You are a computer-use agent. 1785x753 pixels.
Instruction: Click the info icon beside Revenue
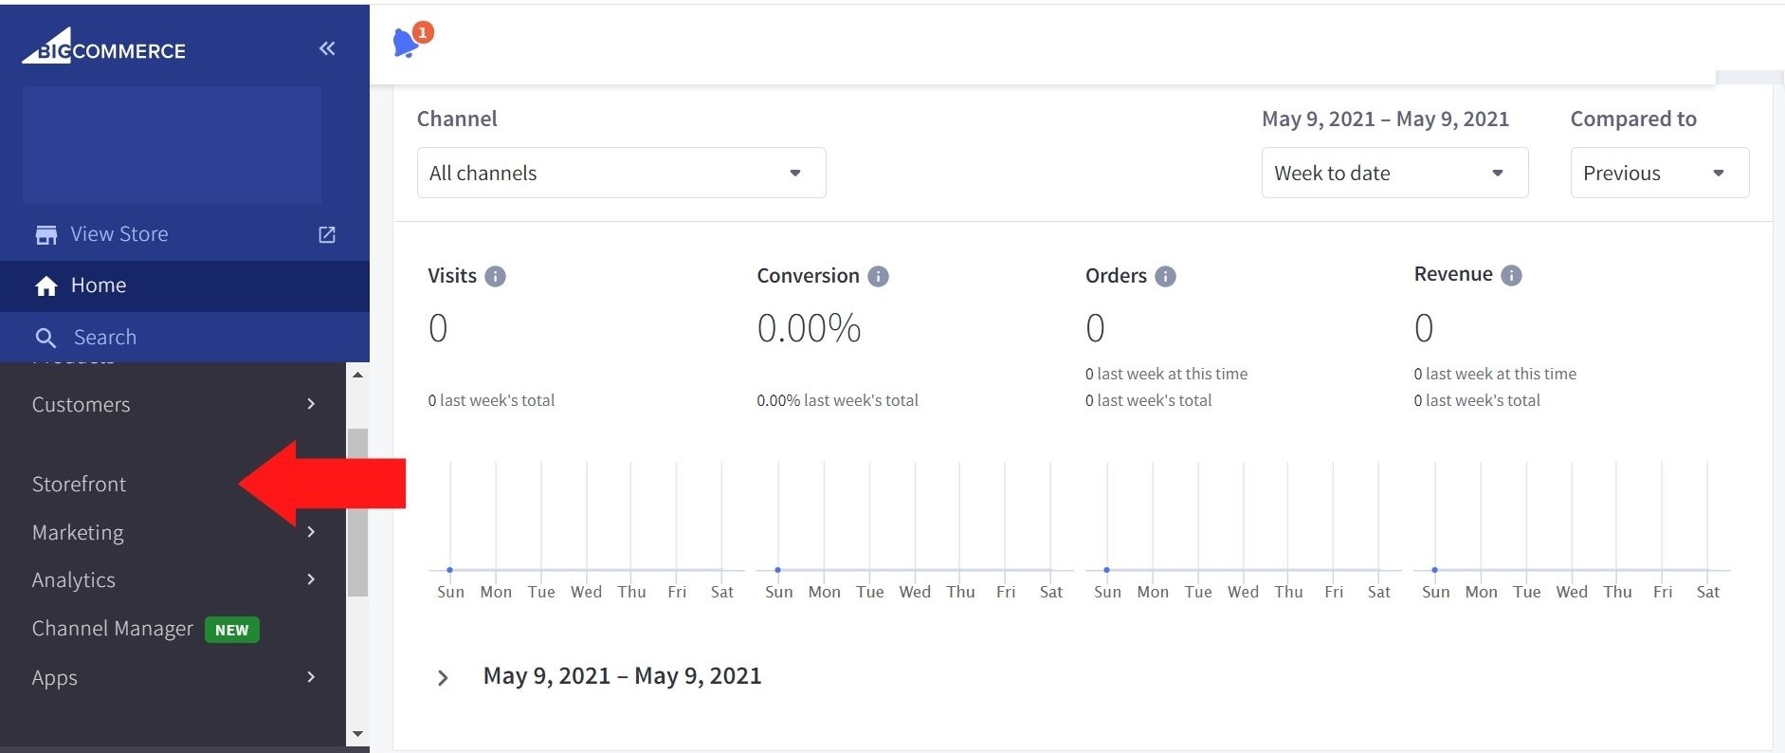point(1511,275)
